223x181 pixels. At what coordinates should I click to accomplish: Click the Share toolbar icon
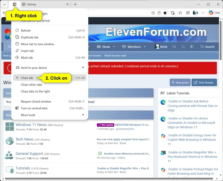(x=188, y=13)
